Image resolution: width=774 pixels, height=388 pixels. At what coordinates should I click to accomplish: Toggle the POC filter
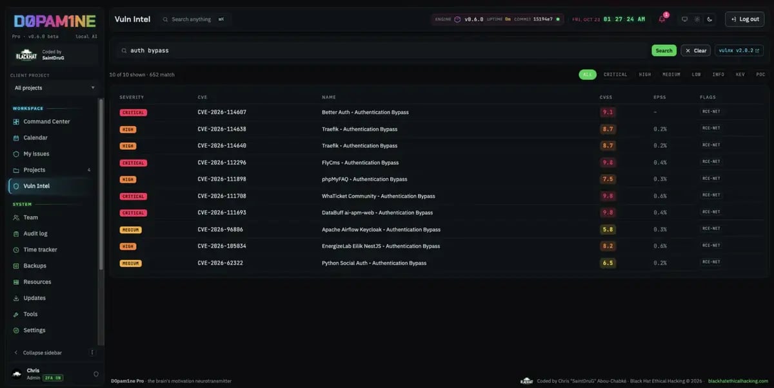tap(760, 75)
